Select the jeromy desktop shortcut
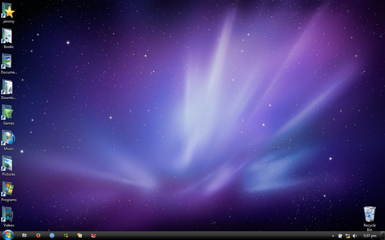The height and width of the screenshot is (240, 385). coord(9,13)
